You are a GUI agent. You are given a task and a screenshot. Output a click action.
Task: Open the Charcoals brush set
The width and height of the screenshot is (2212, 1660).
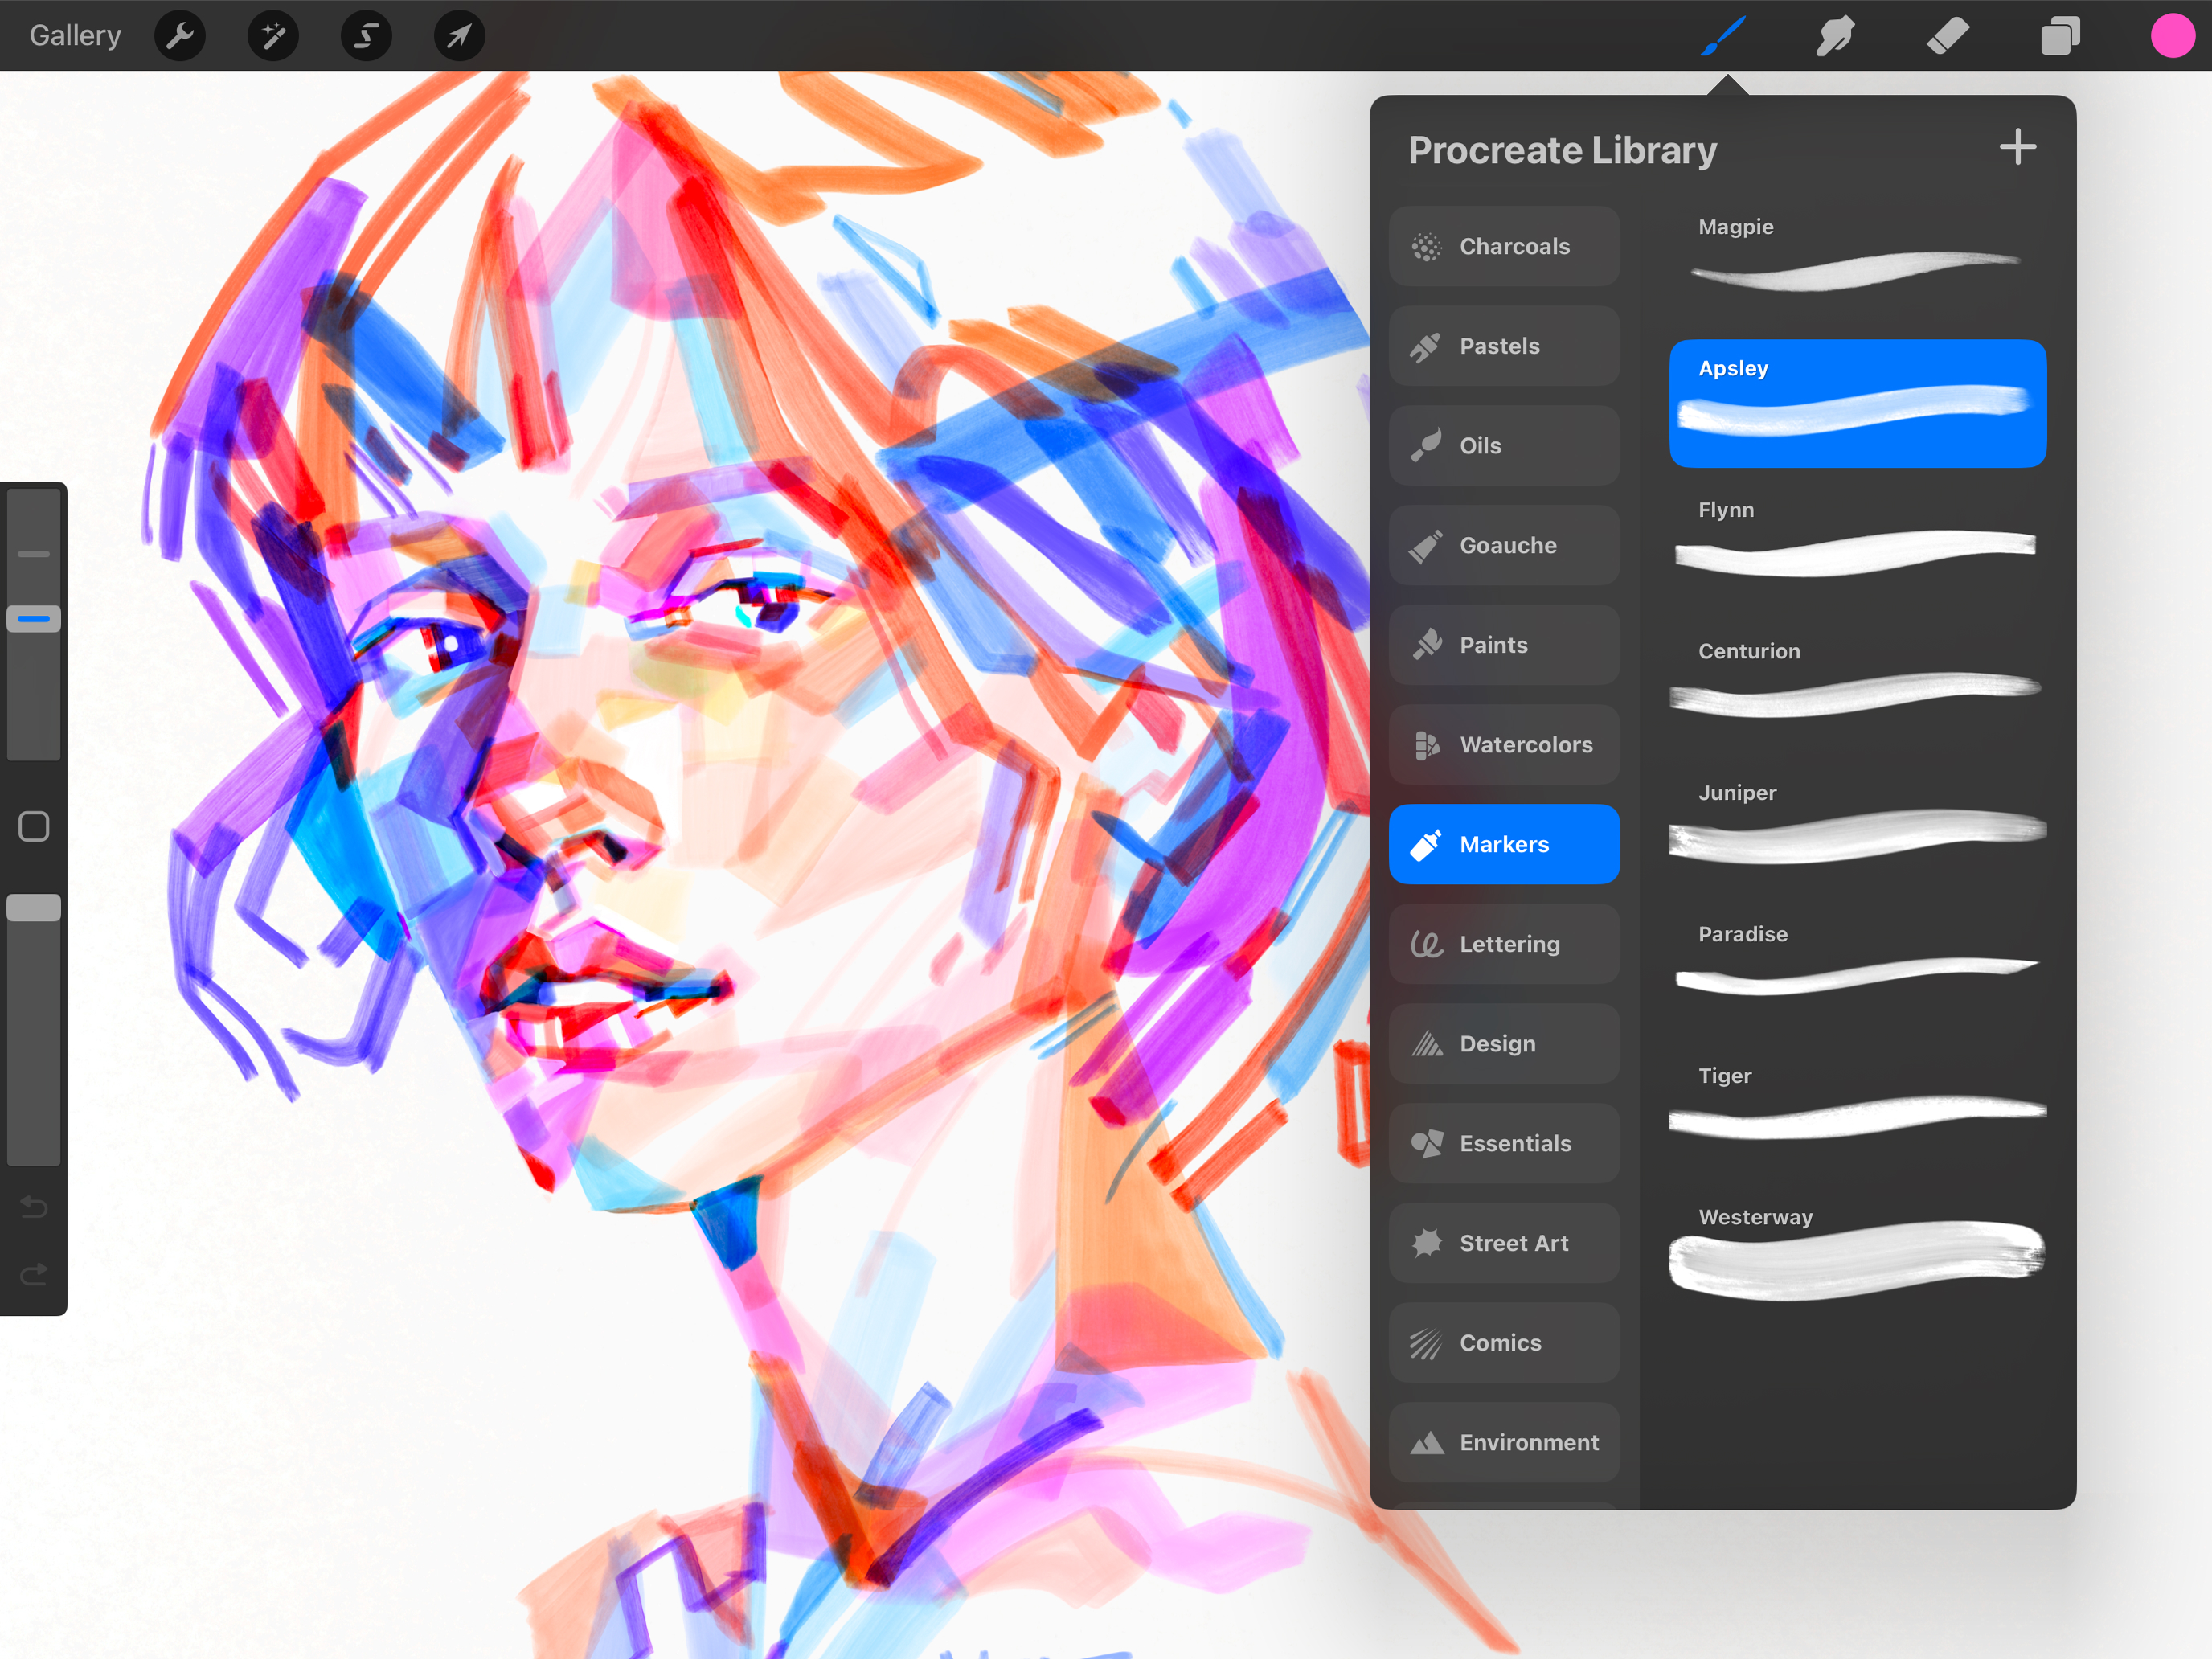[x=1504, y=246]
